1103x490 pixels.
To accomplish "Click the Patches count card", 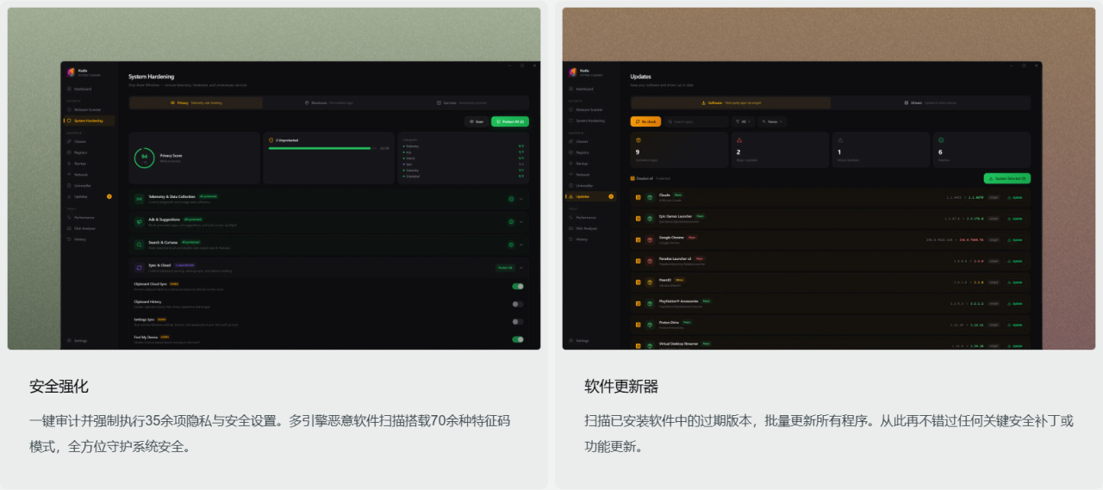I will 981,150.
